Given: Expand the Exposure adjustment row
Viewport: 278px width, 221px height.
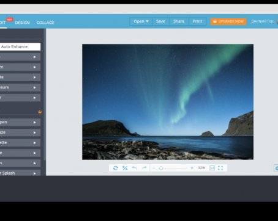Looking at the screenshot, I should click(x=20, y=87).
